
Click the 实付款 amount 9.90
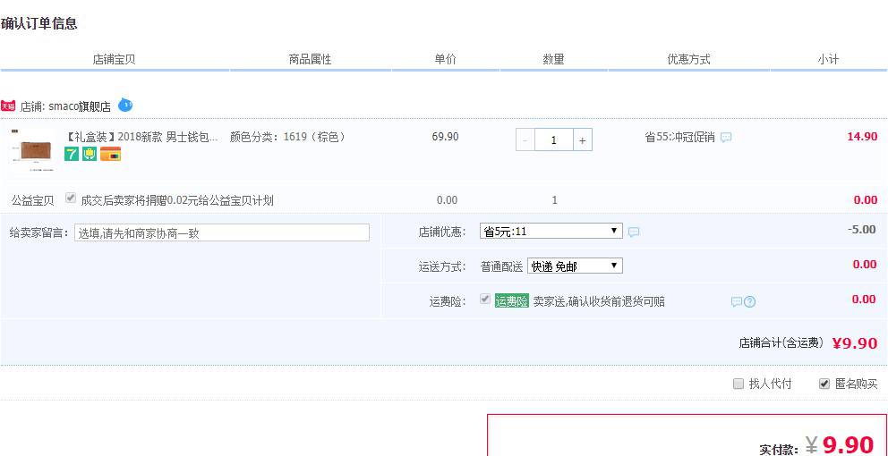[848, 444]
